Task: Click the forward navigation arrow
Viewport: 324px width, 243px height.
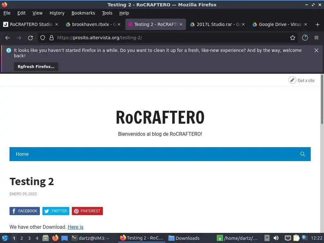Action: point(19,38)
